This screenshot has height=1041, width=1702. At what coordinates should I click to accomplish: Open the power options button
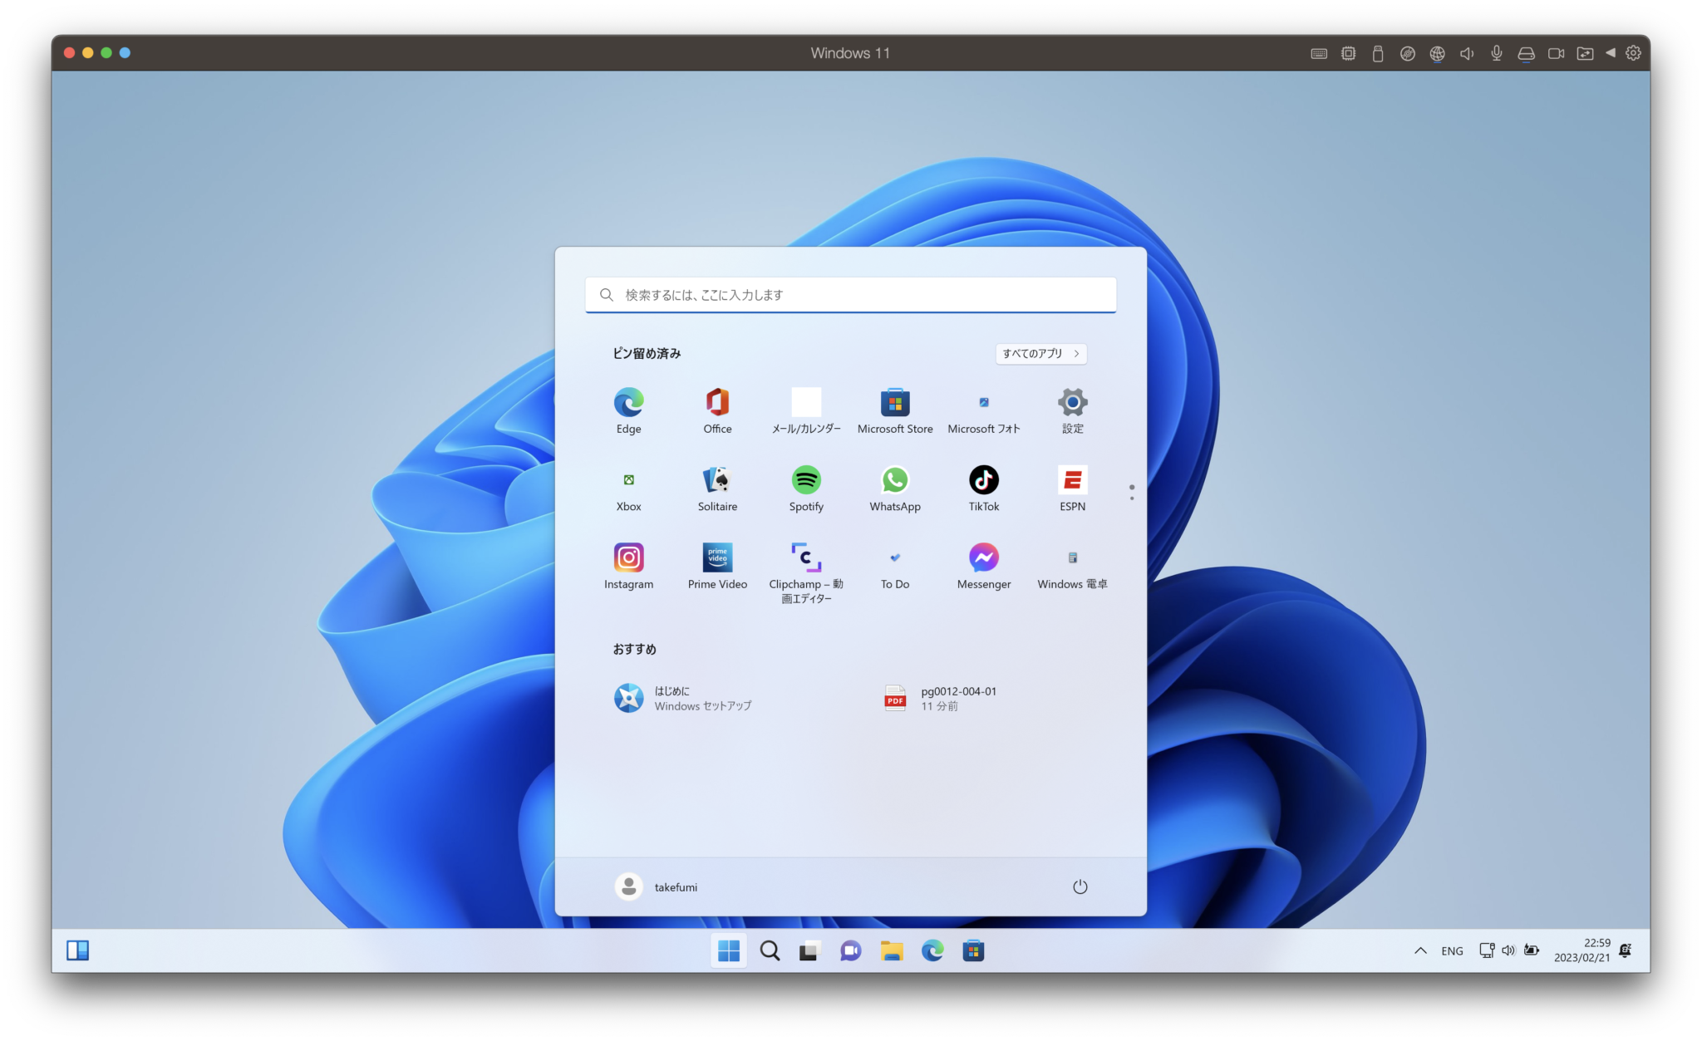(1080, 886)
